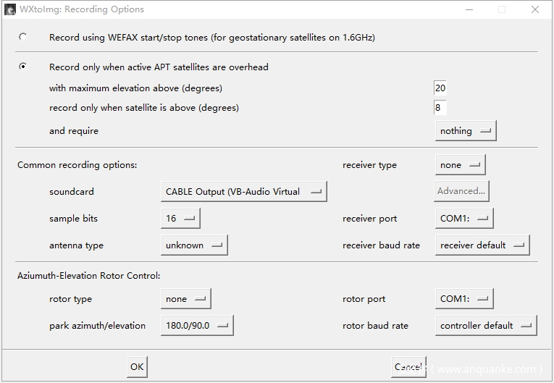This screenshot has width=554, height=383.
Task: Open the sample bits dropdown
Action: pyautogui.click(x=180, y=219)
